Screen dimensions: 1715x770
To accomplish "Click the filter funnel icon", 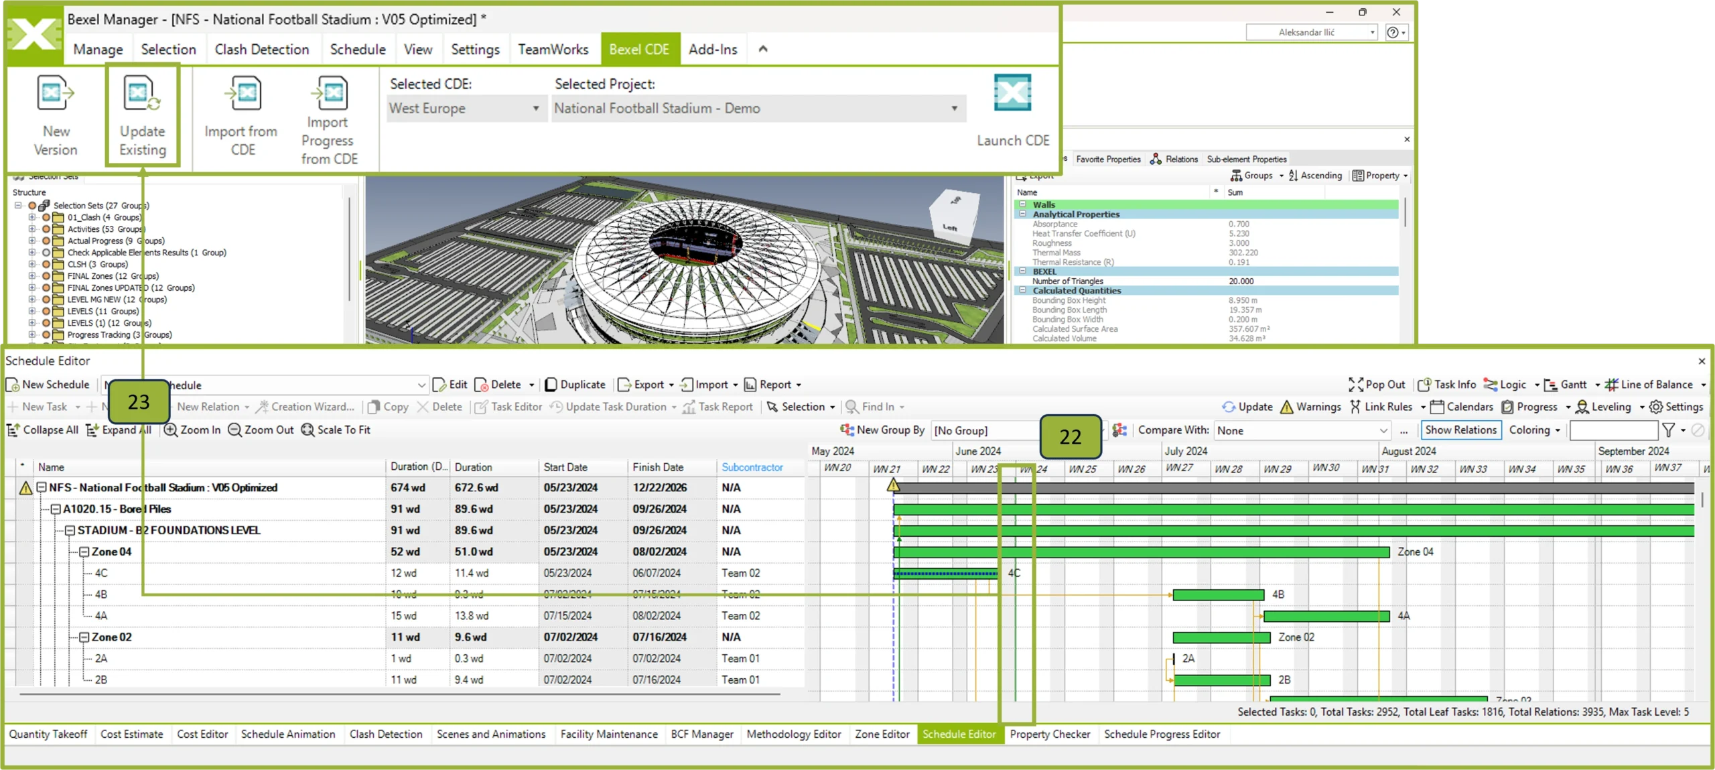I will tap(1669, 430).
